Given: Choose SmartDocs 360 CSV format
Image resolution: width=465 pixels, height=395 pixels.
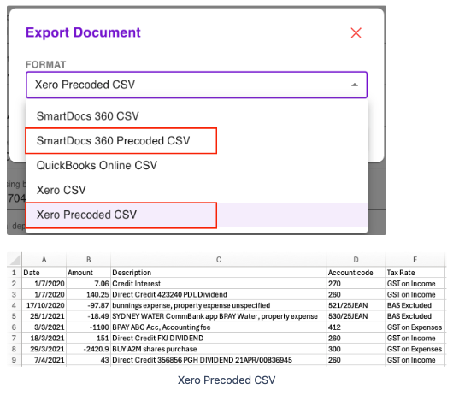Looking at the screenshot, I should tap(197, 116).
